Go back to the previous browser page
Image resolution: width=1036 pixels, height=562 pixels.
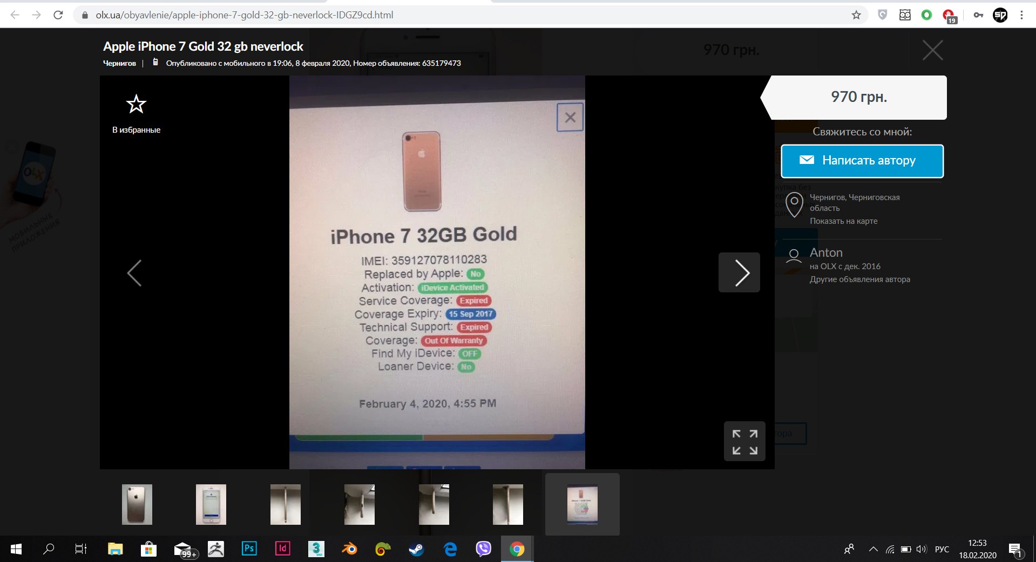[x=15, y=15]
